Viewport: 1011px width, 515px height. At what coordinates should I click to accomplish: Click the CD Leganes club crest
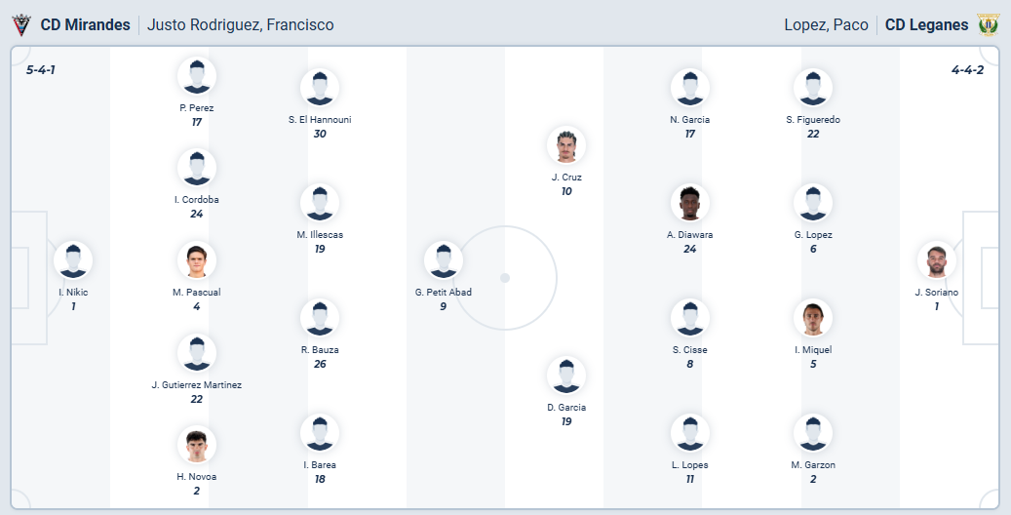click(x=988, y=25)
